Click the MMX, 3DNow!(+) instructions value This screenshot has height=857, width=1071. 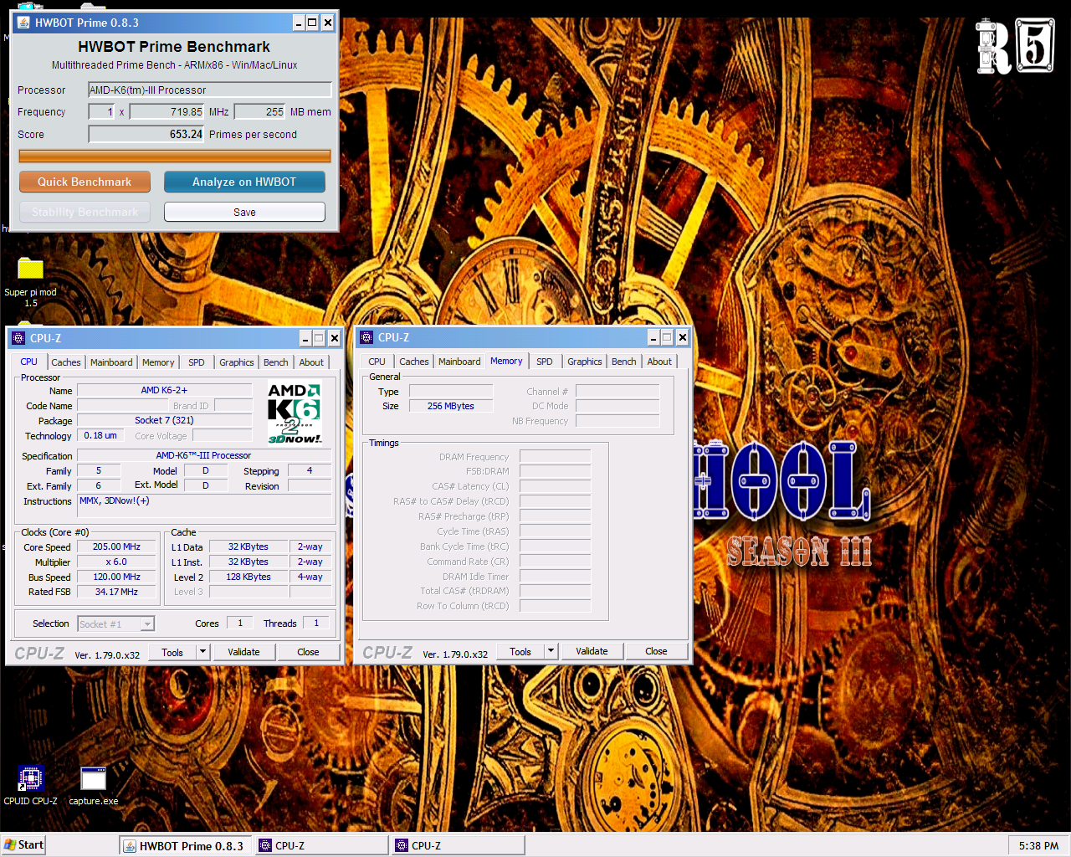tap(204, 505)
